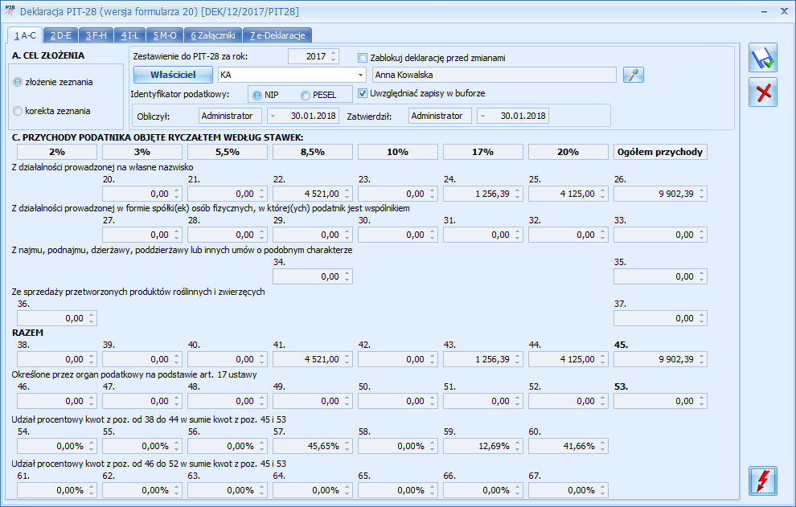
Task: Open the Obliczył date dropdown arrow
Action: tap(273, 116)
